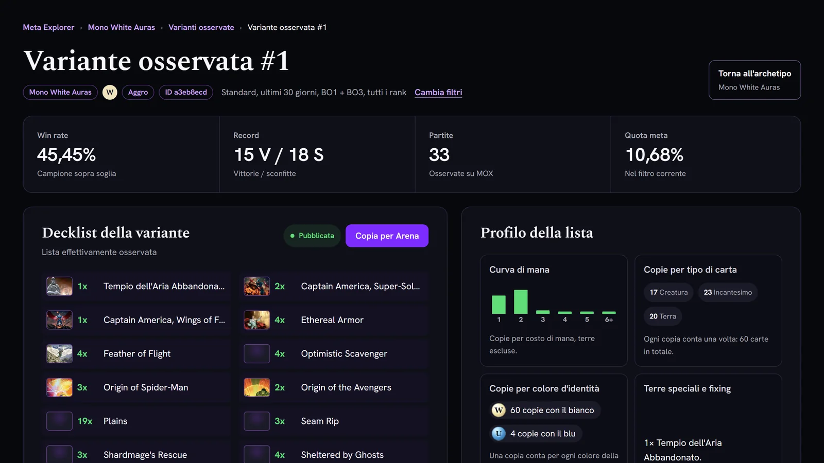Click the ID a3eb8ecd pill
The width and height of the screenshot is (824, 463).
click(186, 92)
